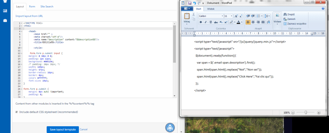The width and height of the screenshot is (329, 133).
Task: Open the WordPad application menu button
Action: (x=187, y=9)
